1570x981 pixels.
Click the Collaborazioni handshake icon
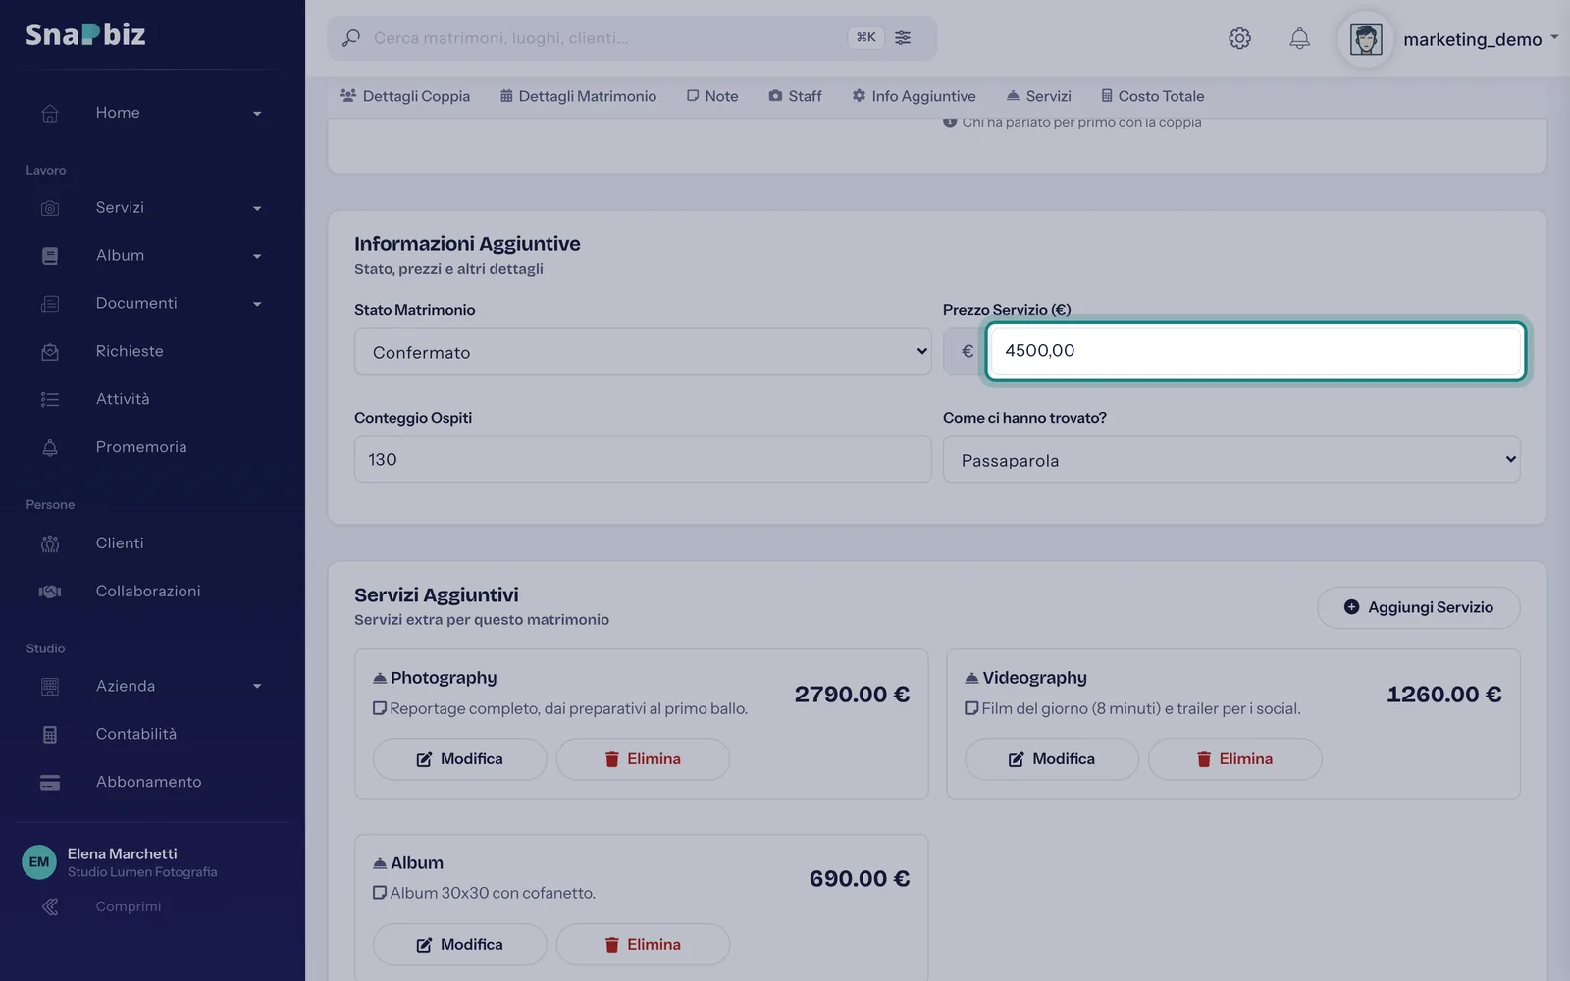pos(50,592)
